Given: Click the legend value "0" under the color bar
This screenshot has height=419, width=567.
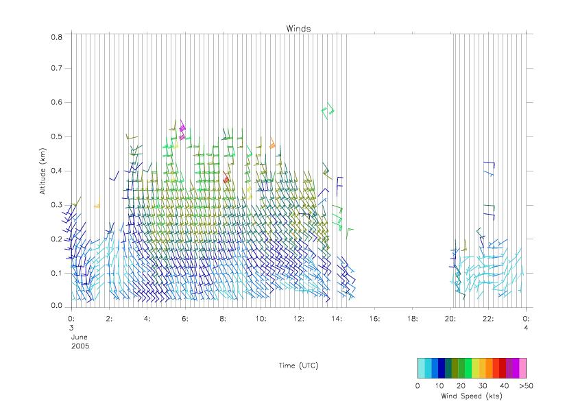Looking at the screenshot, I should (x=418, y=385).
